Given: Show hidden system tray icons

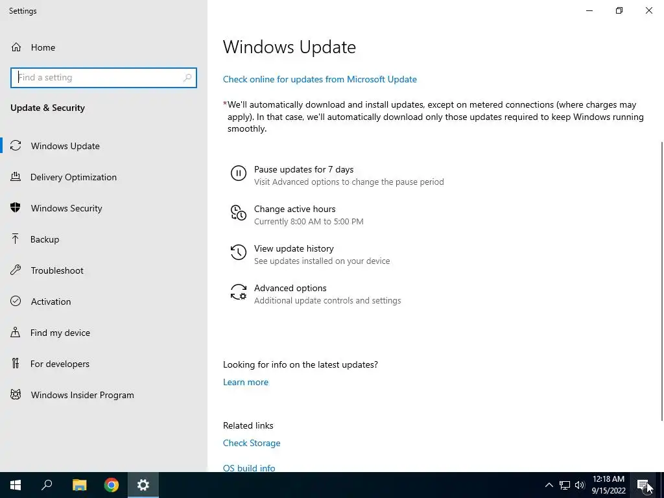Looking at the screenshot, I should (549, 485).
